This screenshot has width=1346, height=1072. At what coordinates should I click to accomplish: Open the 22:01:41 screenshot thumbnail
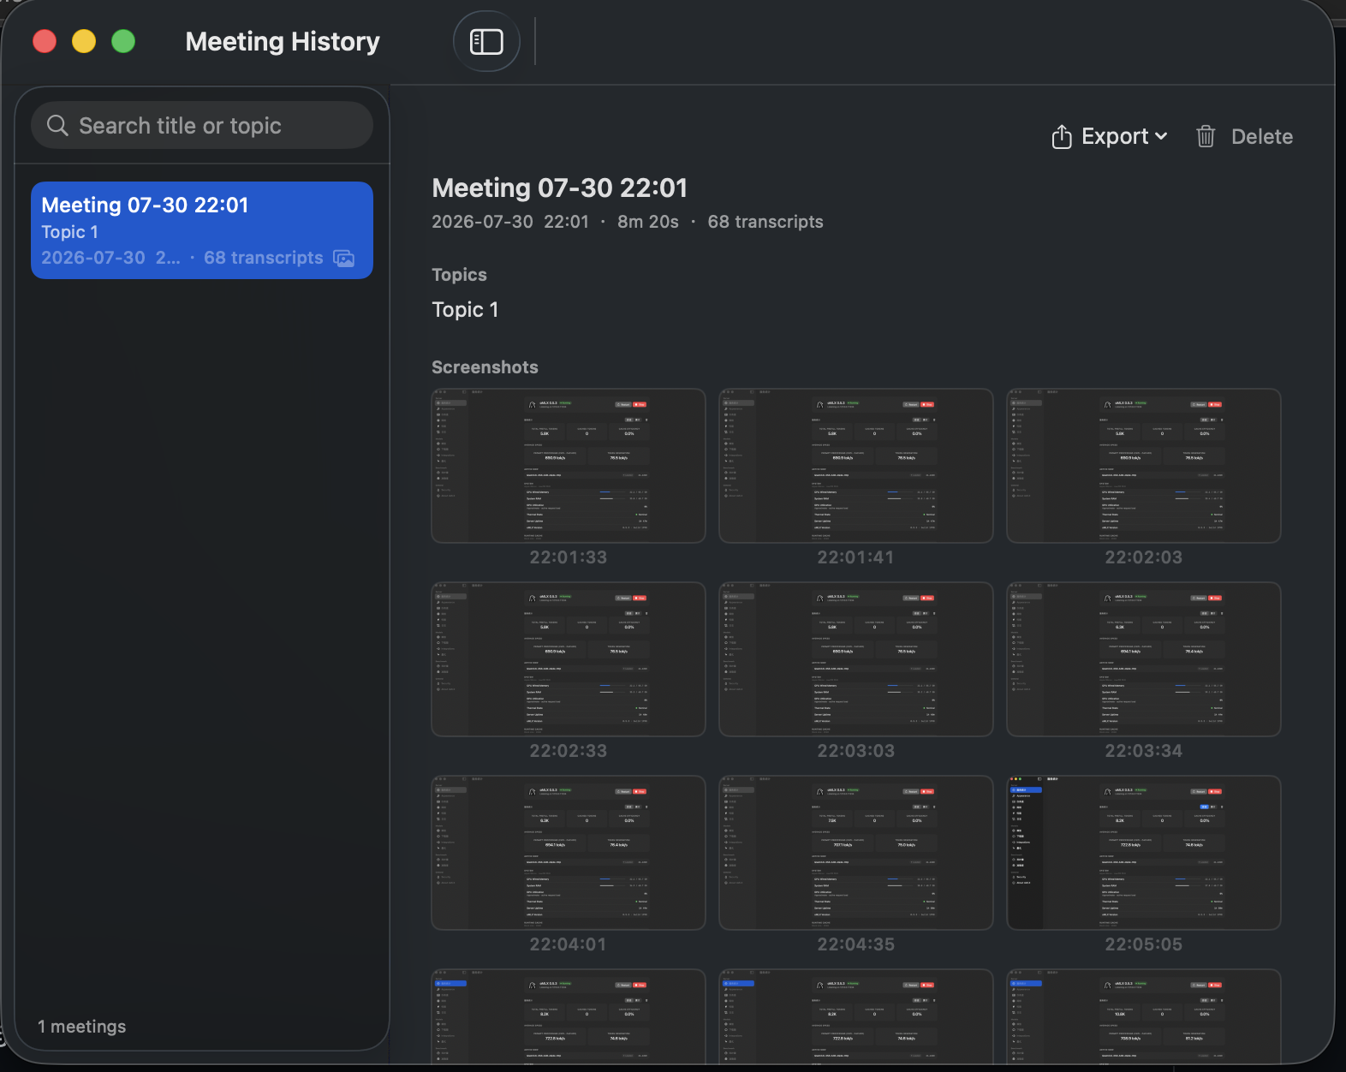point(856,466)
